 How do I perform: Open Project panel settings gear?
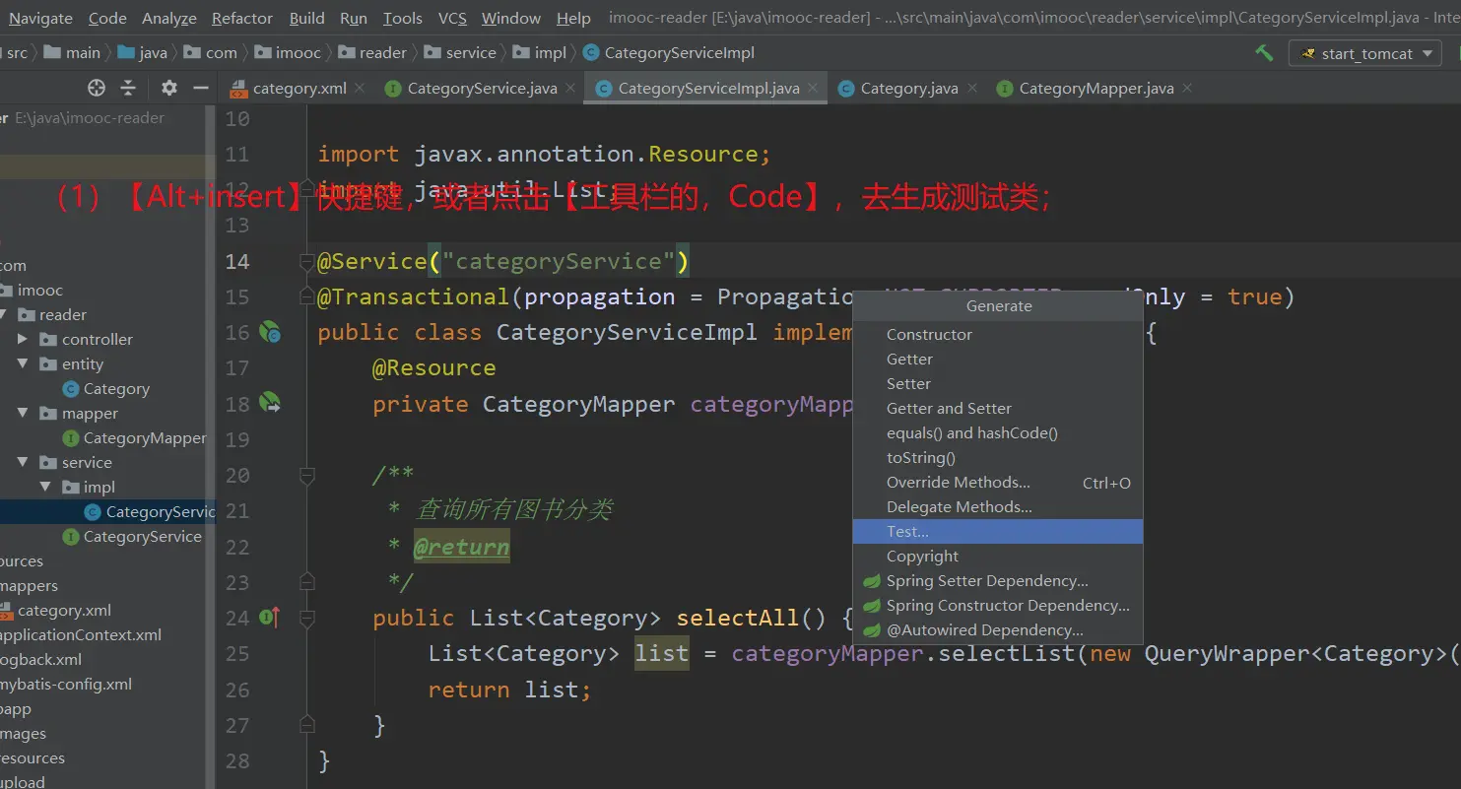coord(169,88)
